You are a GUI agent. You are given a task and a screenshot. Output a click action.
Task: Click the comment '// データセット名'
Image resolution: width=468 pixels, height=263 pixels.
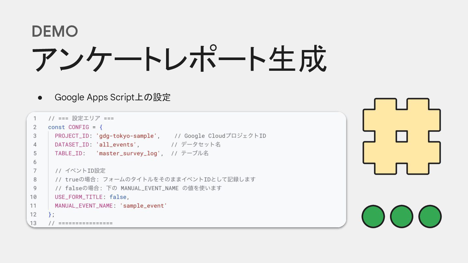click(196, 144)
